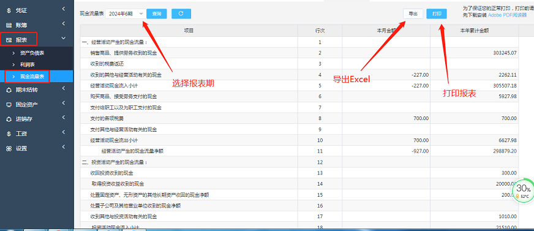Expand the 账簿 menu chevron
This screenshot has width=534, height=231.
click(x=63, y=24)
